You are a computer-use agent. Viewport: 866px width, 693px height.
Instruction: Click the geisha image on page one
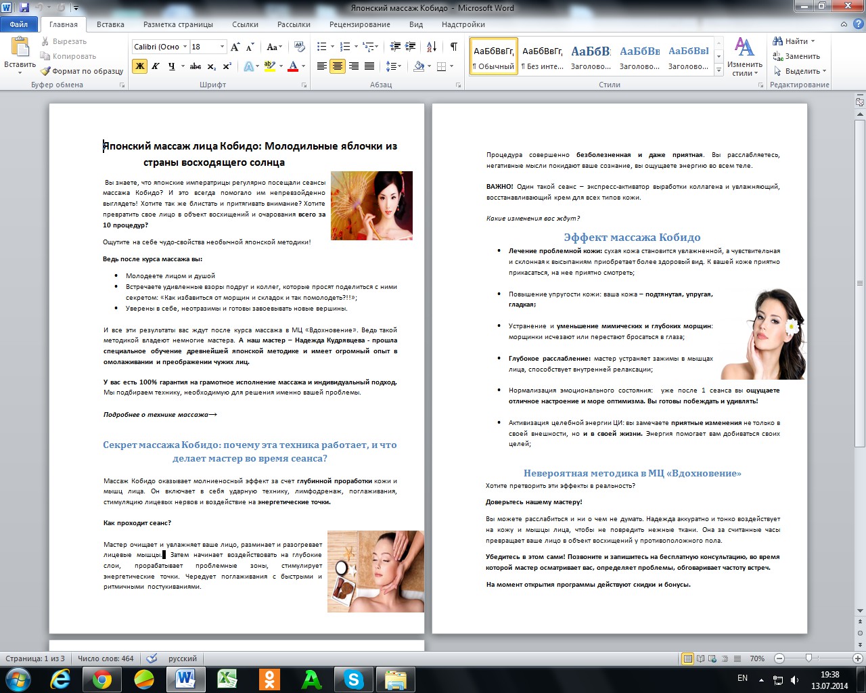pyautogui.click(x=371, y=206)
